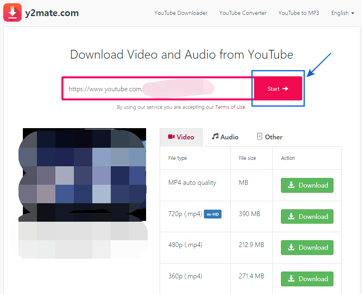Go to YouTube Converter page
This screenshot has width=362, height=294.
(243, 13)
